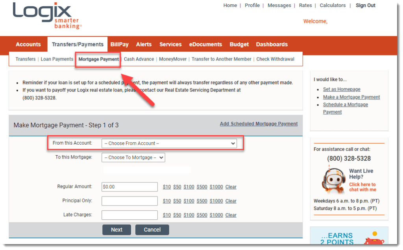Click $50 shortcut for Regular Amount

(x=177, y=187)
